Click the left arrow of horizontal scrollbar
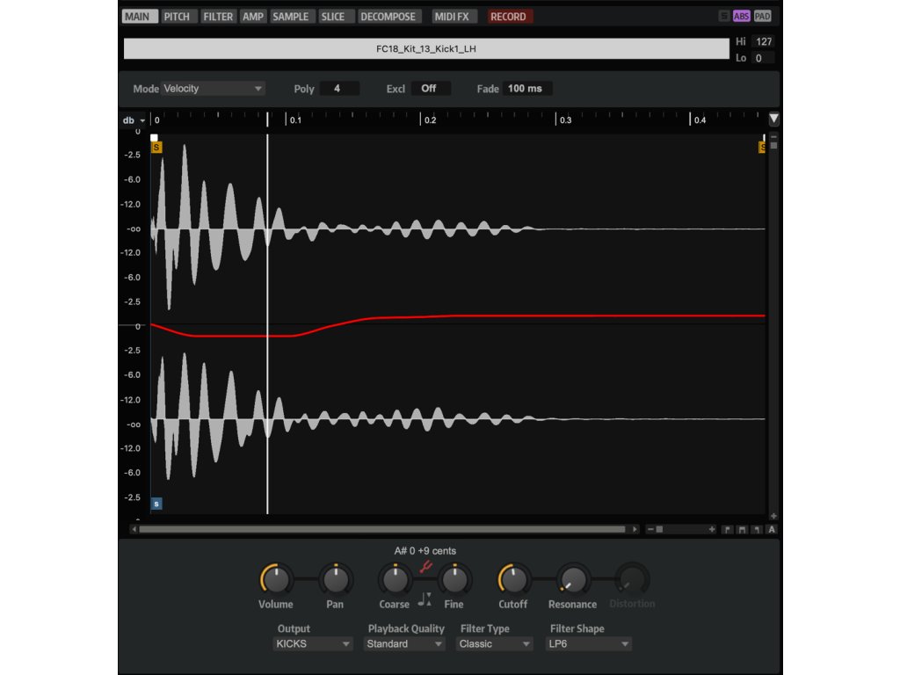Viewport: 900px width, 675px height. (x=134, y=529)
